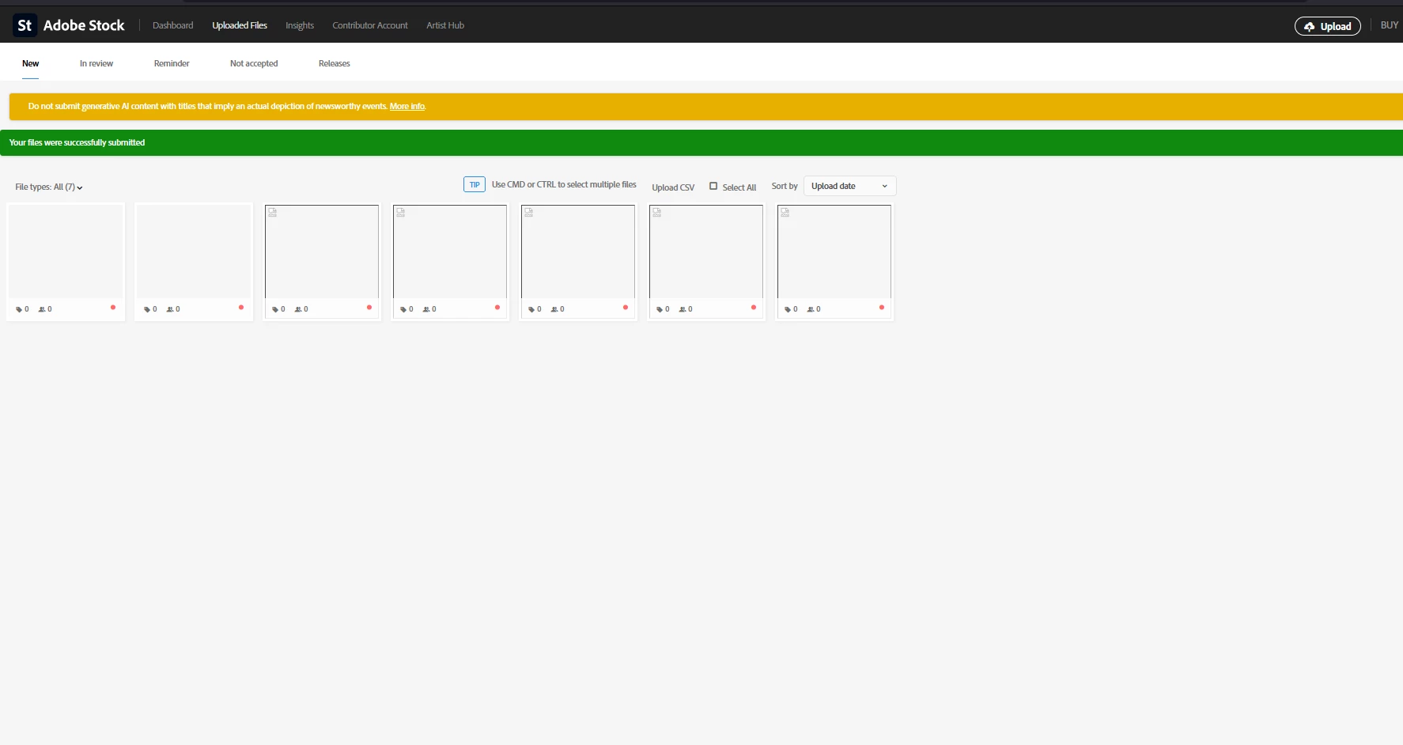Click releases people icon on second card
The image size is (1403, 745).
point(170,309)
